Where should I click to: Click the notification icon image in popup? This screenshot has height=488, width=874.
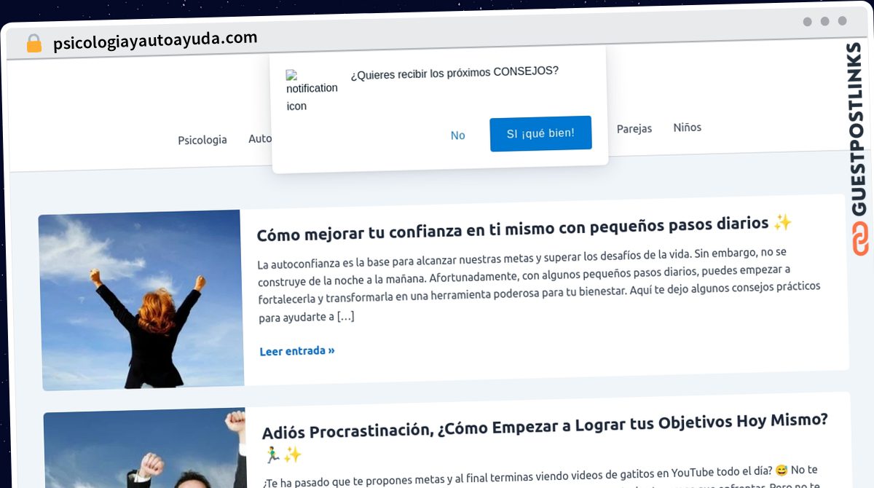[x=312, y=91]
